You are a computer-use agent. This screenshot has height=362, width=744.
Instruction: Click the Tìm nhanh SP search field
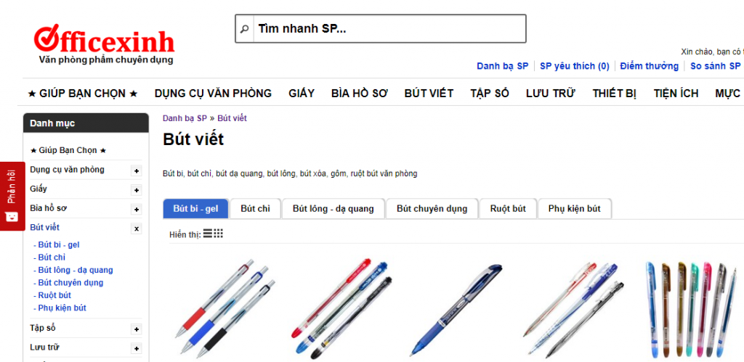coord(389,29)
